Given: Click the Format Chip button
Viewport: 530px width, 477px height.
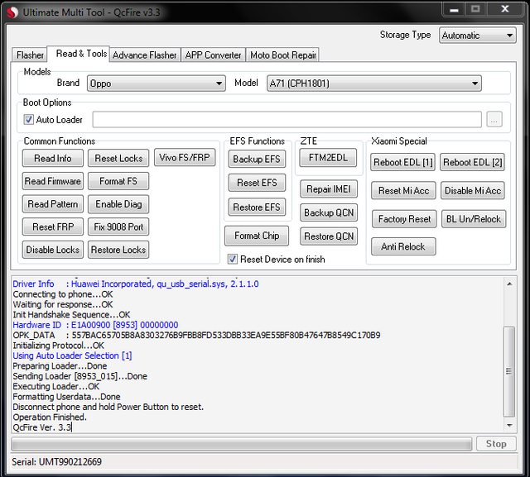Looking at the screenshot, I should point(257,236).
